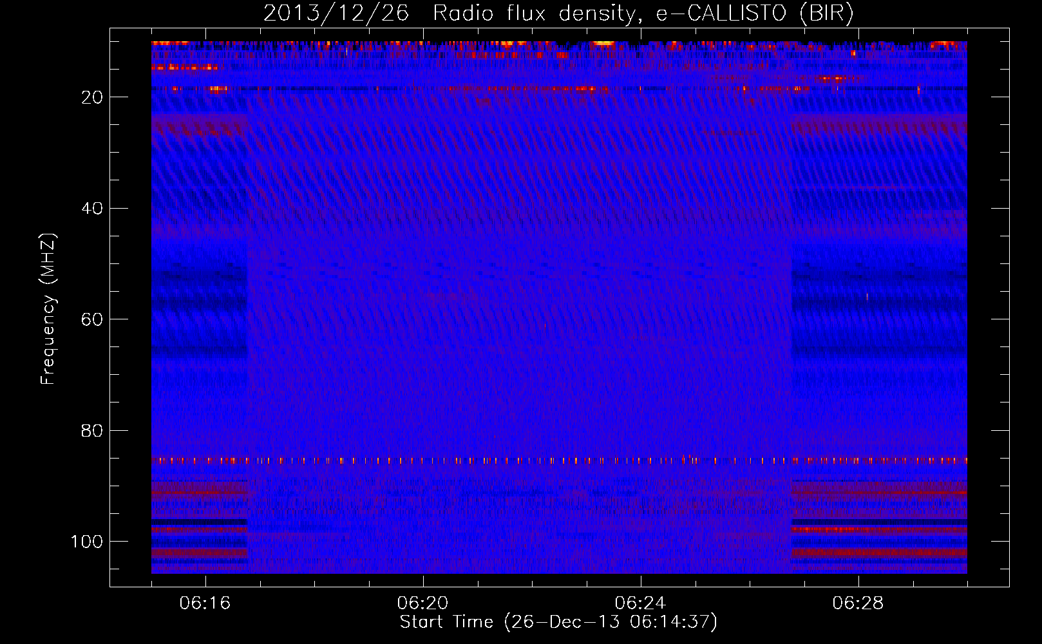Select the "06:24" time tick label
This screenshot has height=644, width=1042.
click(x=641, y=603)
